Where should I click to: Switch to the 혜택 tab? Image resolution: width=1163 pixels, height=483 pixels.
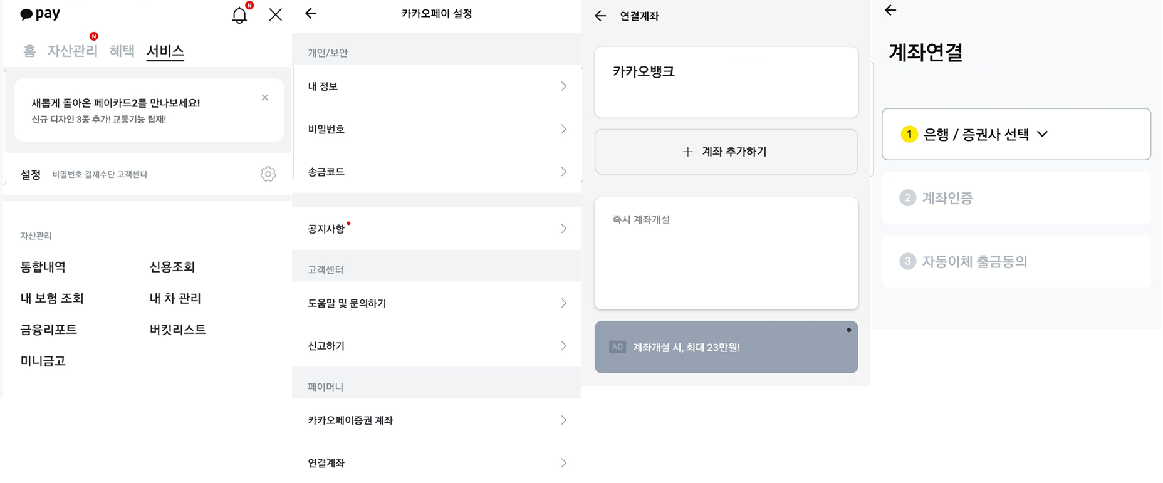tap(122, 51)
